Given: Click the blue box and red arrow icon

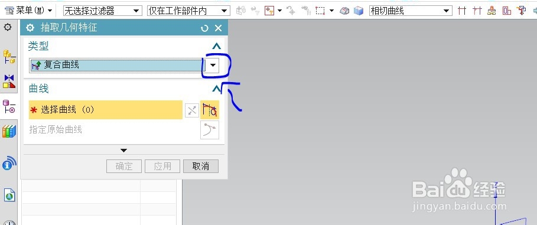Looking at the screenshot, I should click(522, 11).
